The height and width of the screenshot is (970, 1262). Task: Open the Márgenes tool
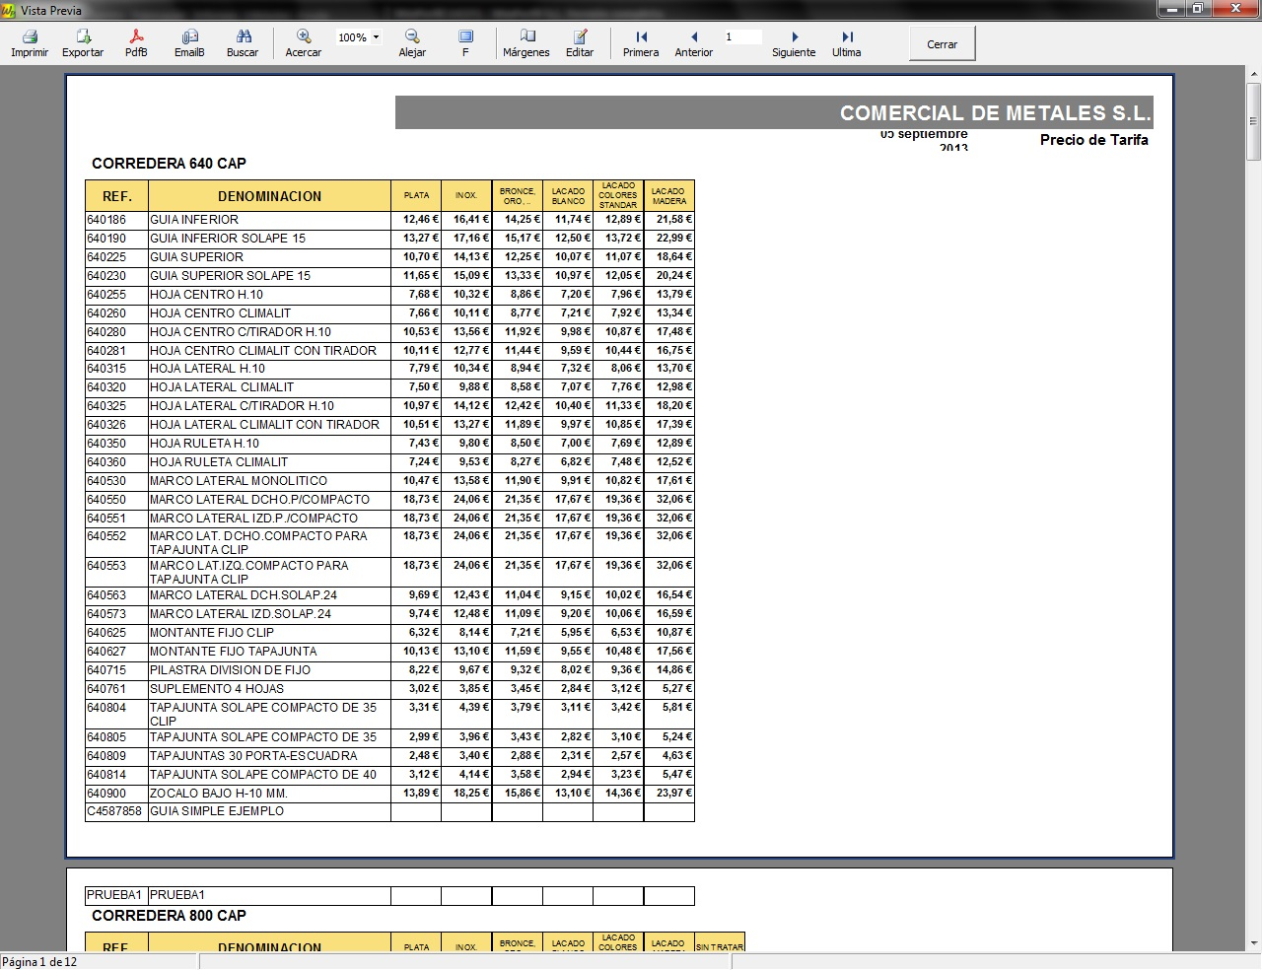click(x=526, y=36)
